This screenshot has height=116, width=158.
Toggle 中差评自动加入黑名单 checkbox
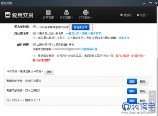tap(34, 34)
